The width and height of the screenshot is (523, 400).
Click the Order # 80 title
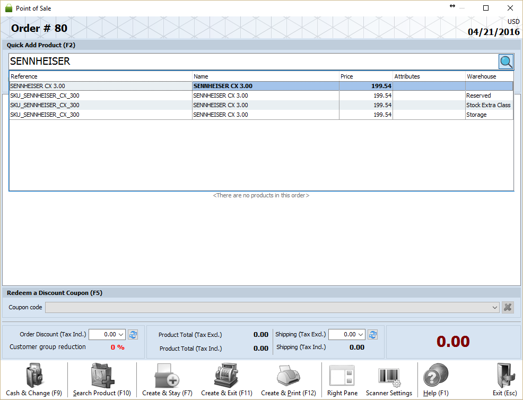[39, 28]
